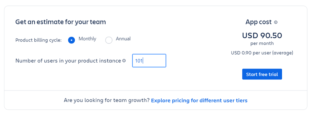Screen dimensions: 312x115
Task: Place cursor in field showing 101
Action: (x=149, y=60)
